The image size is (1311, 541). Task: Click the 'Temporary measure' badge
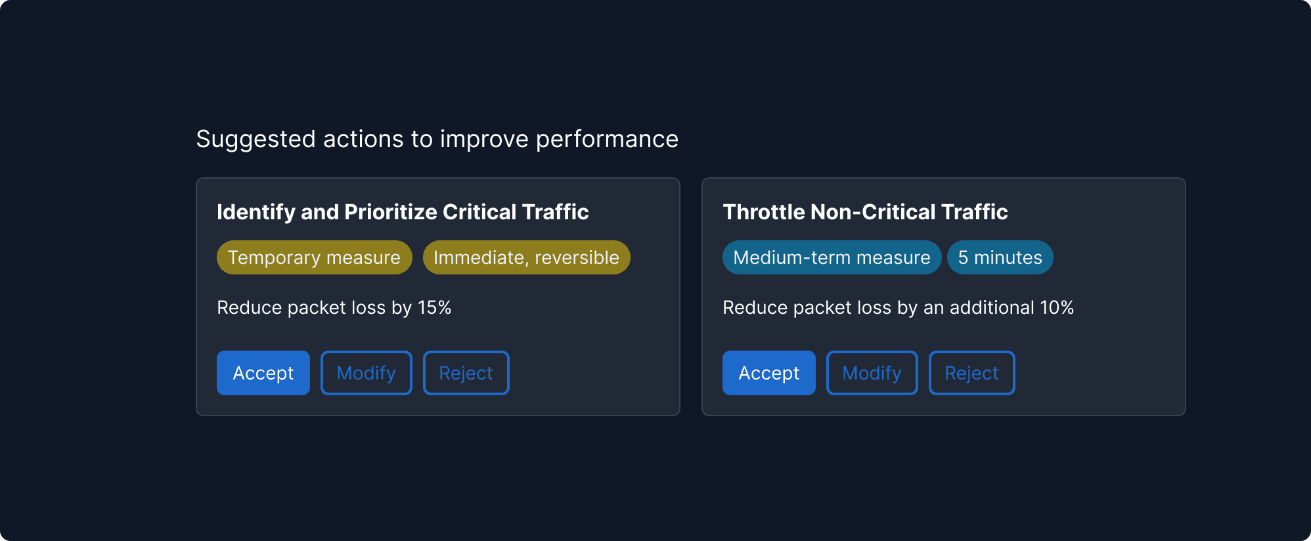click(314, 257)
